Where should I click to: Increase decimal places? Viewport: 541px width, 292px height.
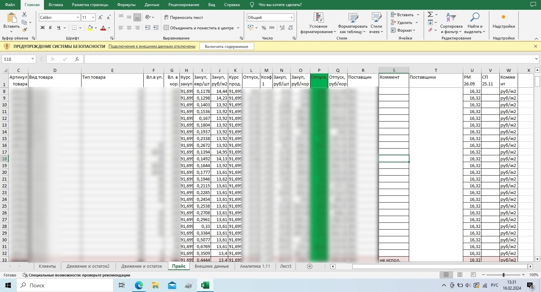click(x=282, y=28)
